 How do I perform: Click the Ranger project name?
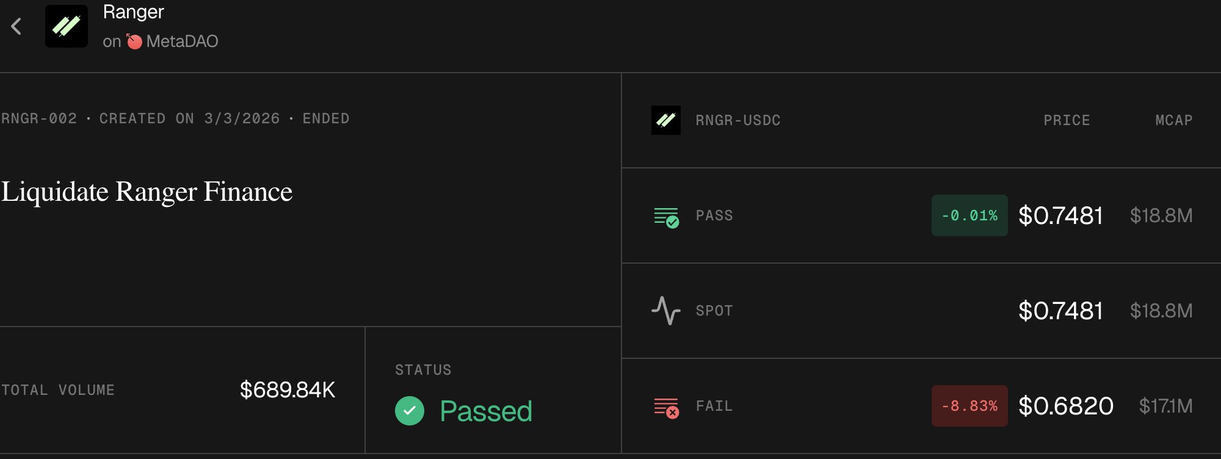[x=133, y=12]
